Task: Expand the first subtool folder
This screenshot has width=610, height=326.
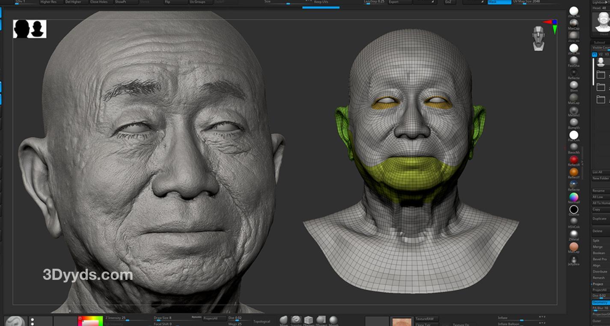Action: click(601, 75)
